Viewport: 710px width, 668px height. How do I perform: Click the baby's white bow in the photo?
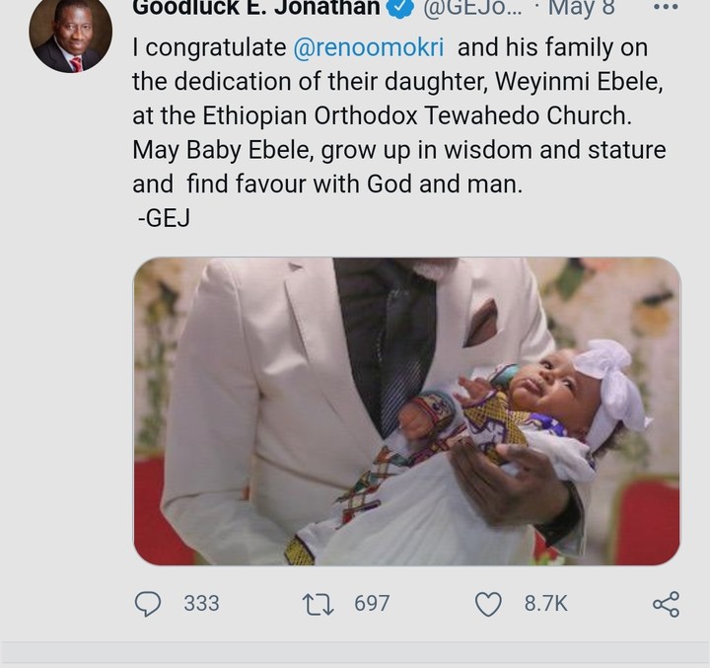[609, 383]
